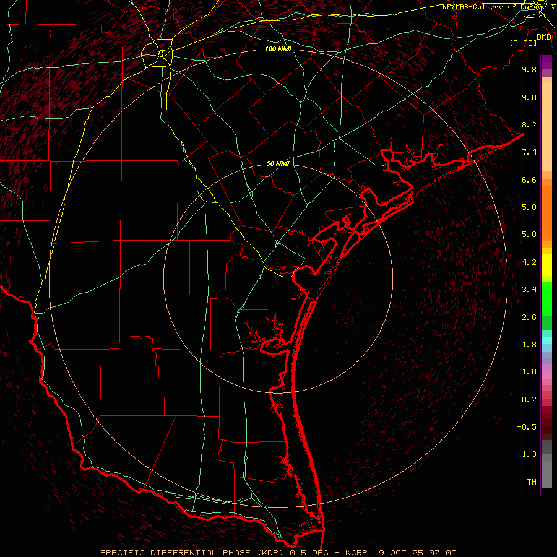Pick the cyan segment of the color bar
This screenshot has width=557, height=557.
[546, 340]
